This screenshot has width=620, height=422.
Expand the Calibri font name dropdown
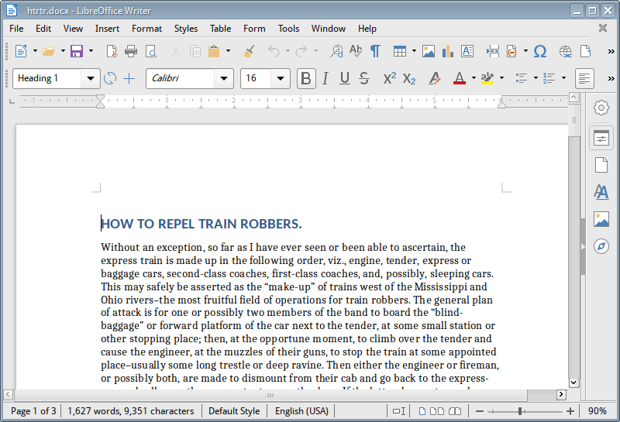point(224,78)
